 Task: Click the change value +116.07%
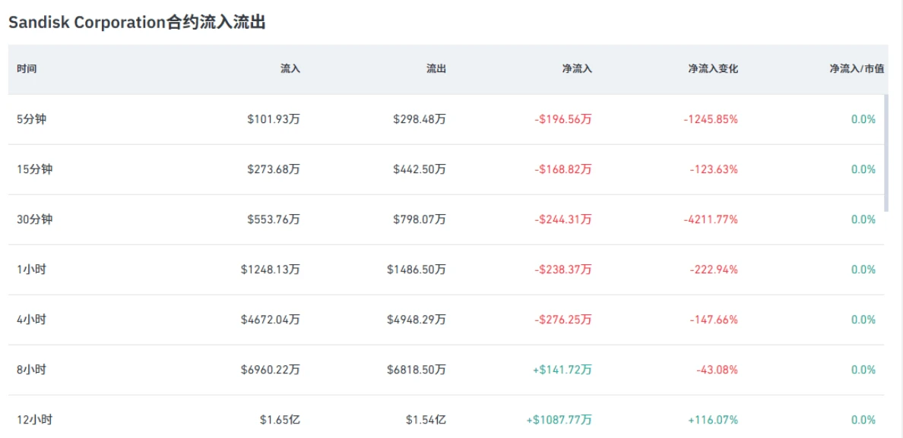pyautogui.click(x=713, y=420)
